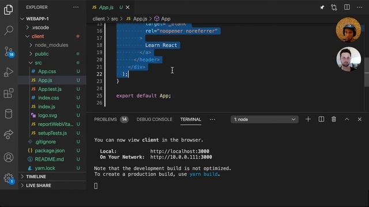Select the 1: node terminal dropdown
Image resolution: width=369 pixels, height=207 pixels.
pos(265,120)
